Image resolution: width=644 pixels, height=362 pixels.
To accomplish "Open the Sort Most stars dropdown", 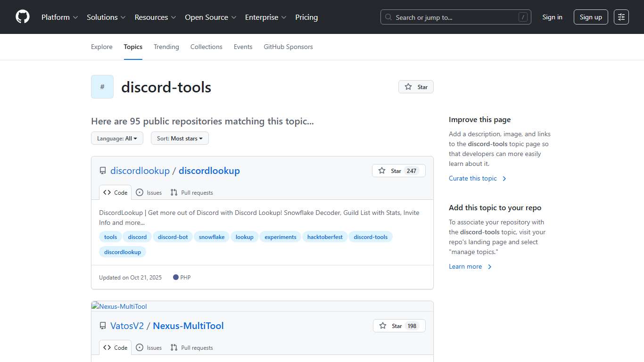I will 180,138.
